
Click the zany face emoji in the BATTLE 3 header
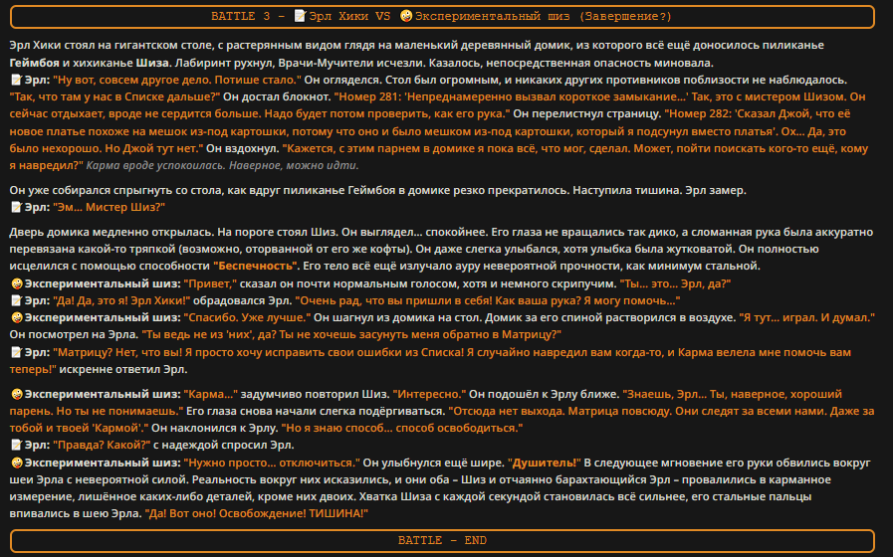click(406, 16)
